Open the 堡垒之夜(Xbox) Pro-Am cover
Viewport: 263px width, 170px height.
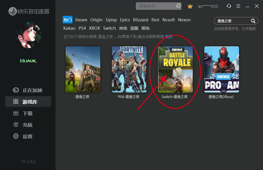pos(222,69)
